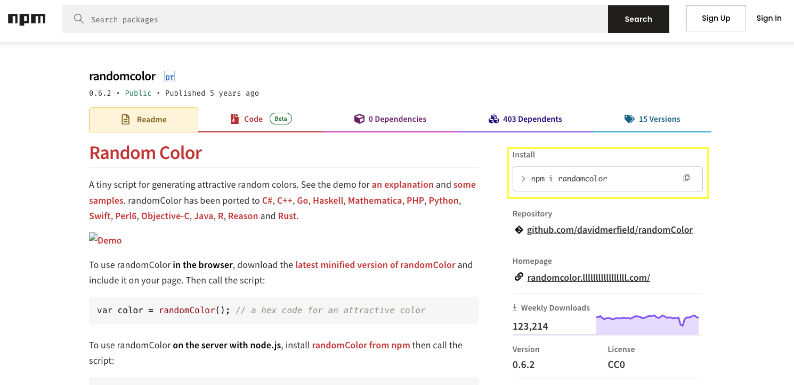Open the Swift port link
This screenshot has width=794, height=385.
click(x=100, y=216)
